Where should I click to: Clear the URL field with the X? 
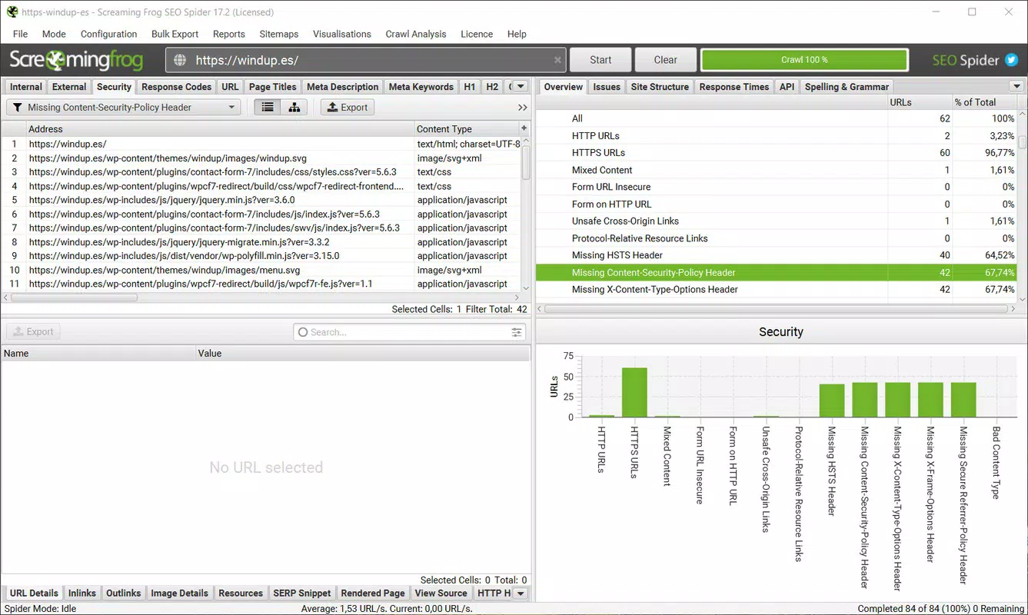point(557,60)
